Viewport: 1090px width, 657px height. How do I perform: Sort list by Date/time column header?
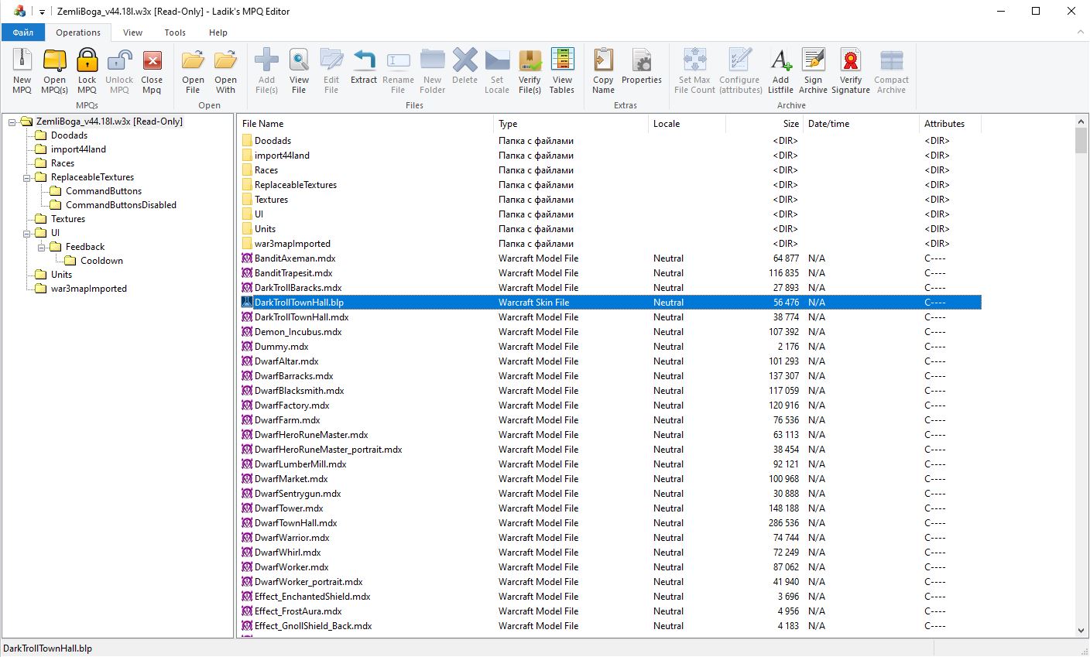(x=862, y=124)
